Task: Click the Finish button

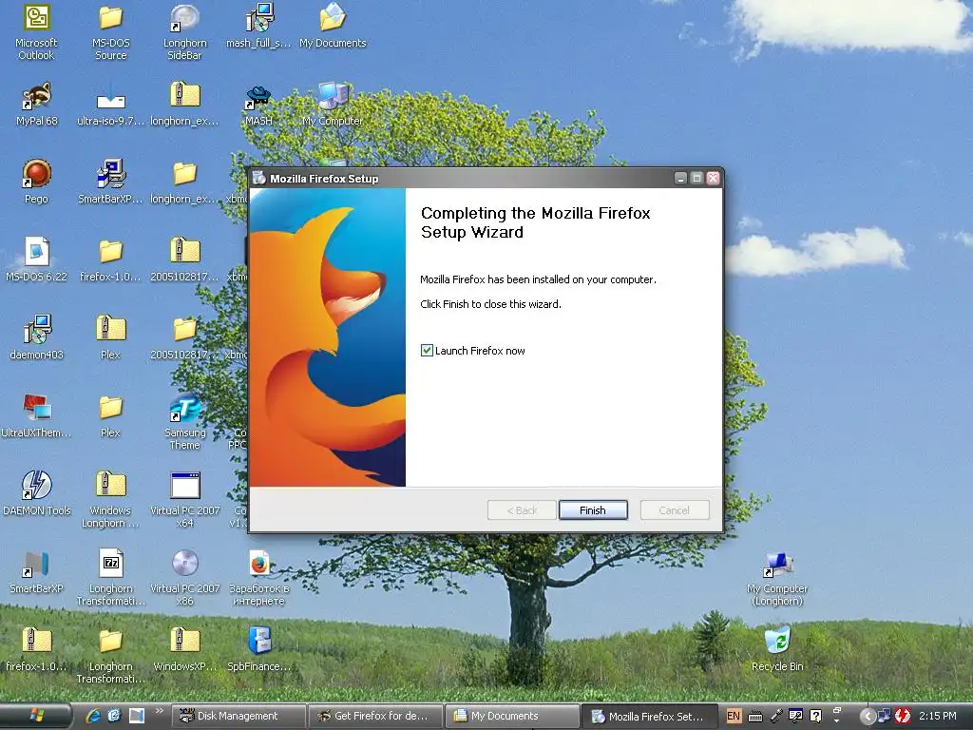Action: (x=593, y=509)
